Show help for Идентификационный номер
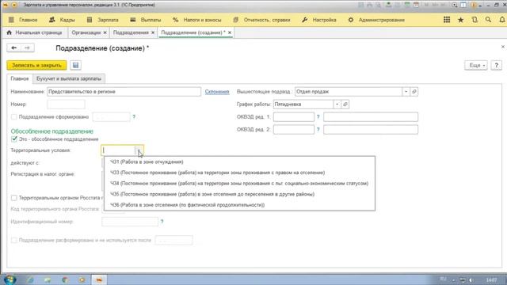507x285 pixels. 162,222
